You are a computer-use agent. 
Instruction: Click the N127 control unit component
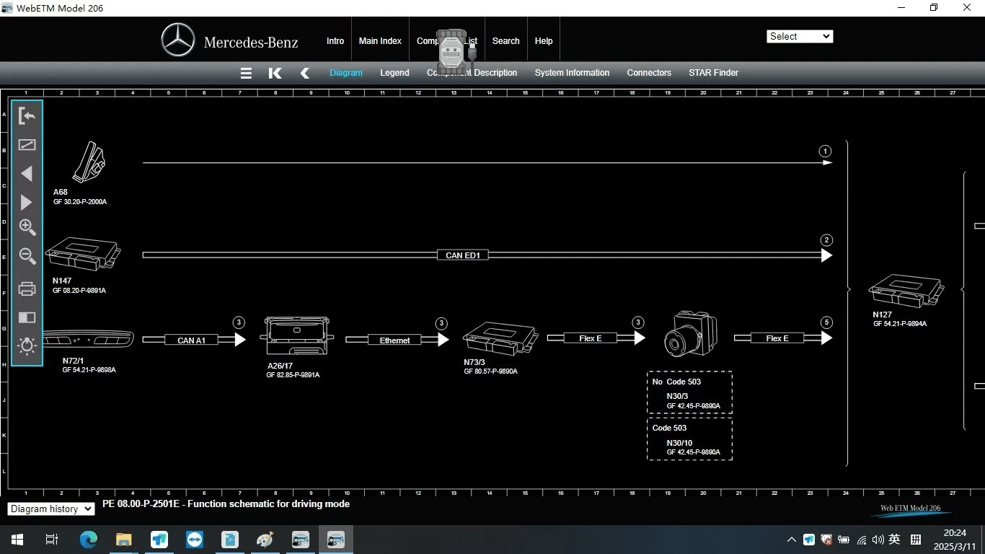pyautogui.click(x=906, y=291)
